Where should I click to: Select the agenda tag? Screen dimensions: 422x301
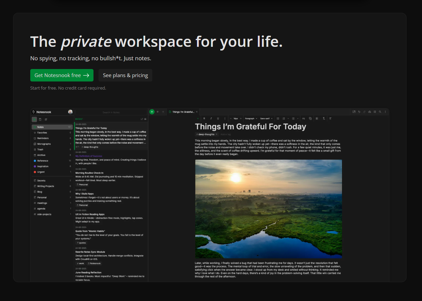[x=52, y=209]
